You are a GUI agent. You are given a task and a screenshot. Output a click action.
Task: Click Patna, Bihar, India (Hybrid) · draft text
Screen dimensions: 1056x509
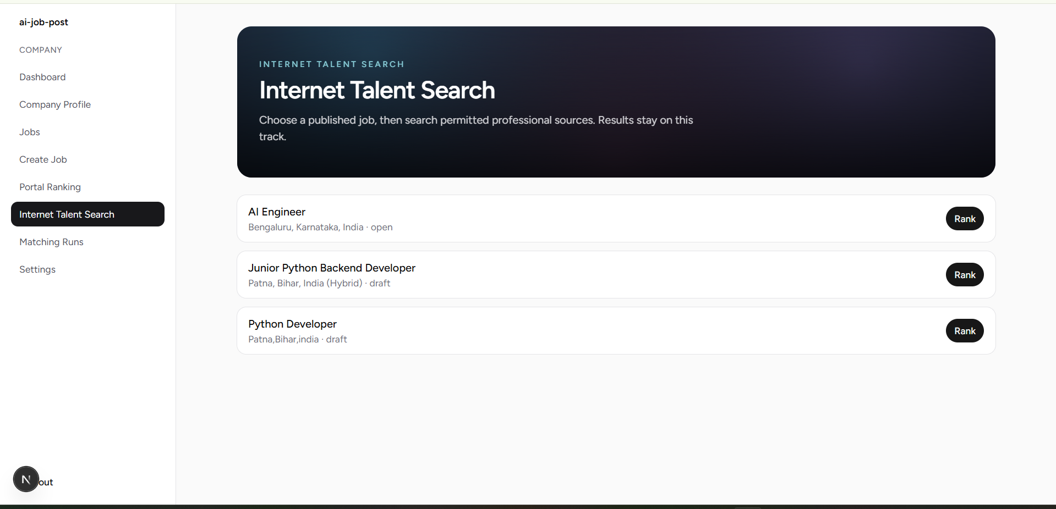[319, 283]
